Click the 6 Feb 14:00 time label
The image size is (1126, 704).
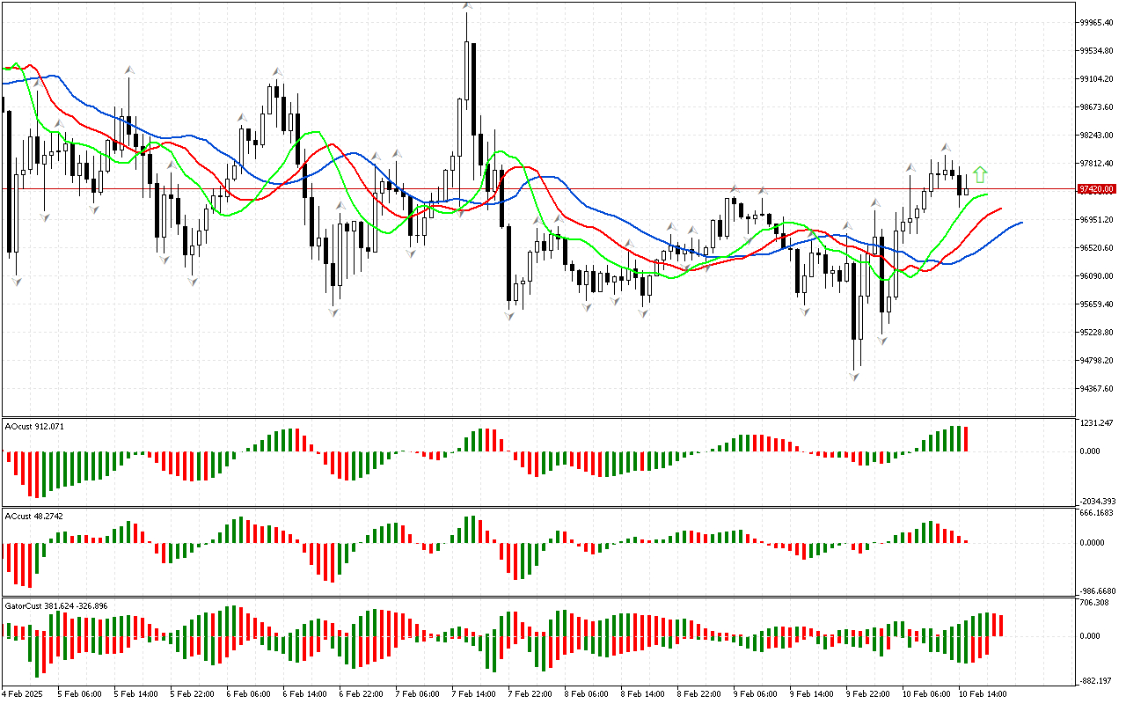(x=305, y=693)
